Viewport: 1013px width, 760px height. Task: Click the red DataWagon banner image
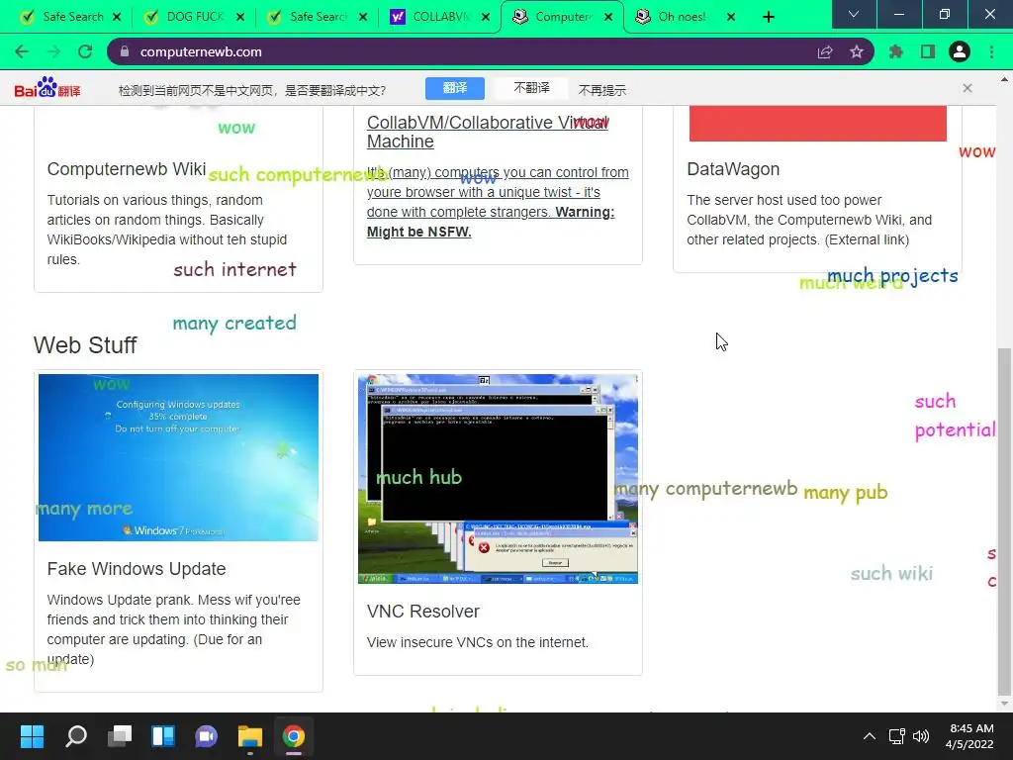tap(817, 124)
